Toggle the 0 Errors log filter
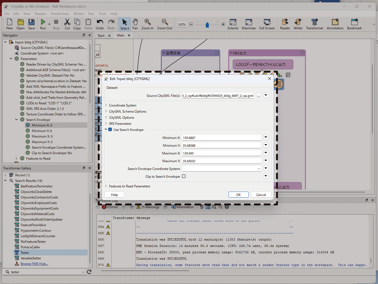Screen dimensions: 378x284 tap(110, 207)
